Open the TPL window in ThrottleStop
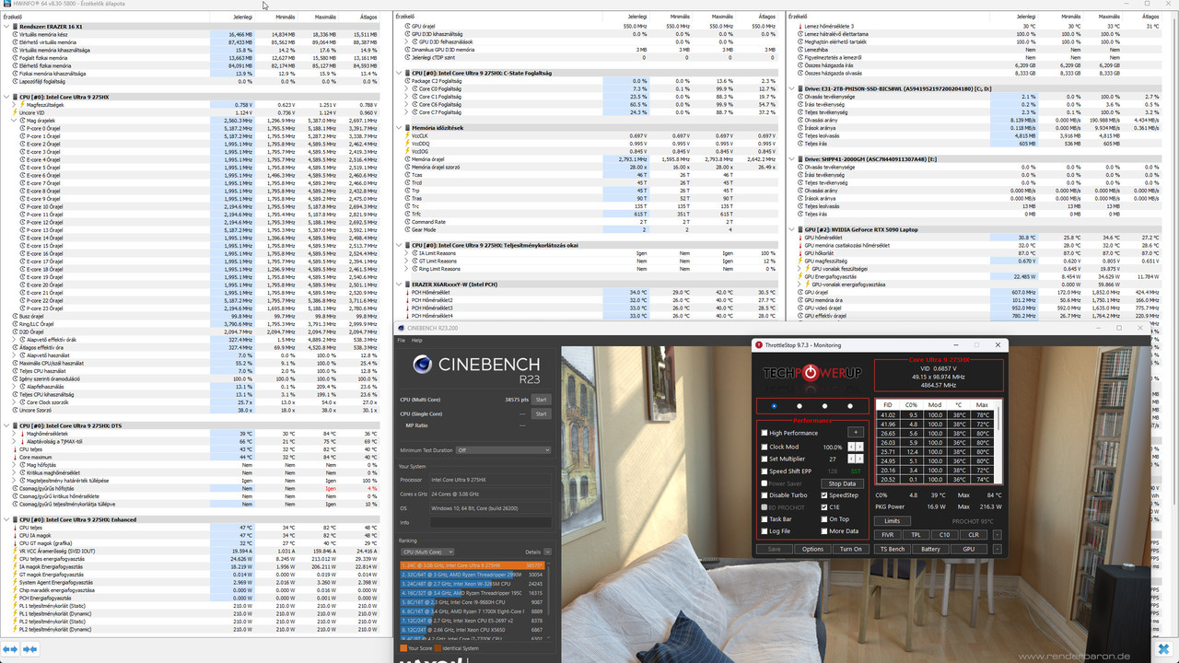This screenshot has width=1179, height=663. [x=916, y=534]
